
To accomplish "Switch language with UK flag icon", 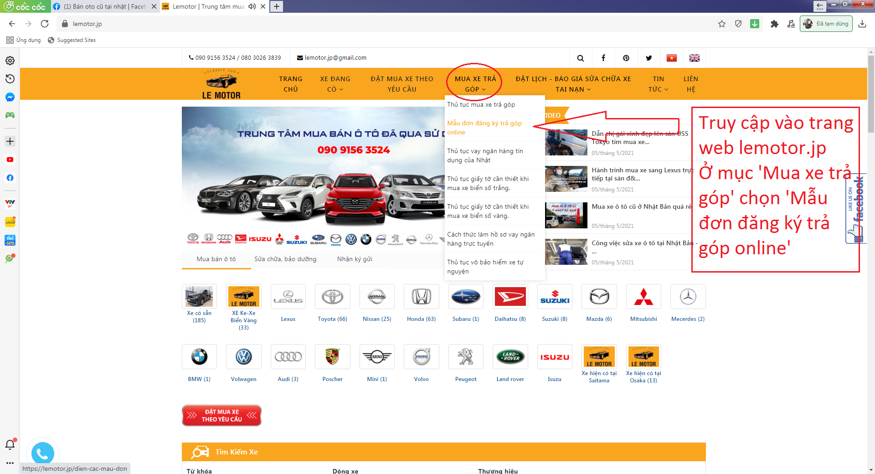I will (694, 58).
